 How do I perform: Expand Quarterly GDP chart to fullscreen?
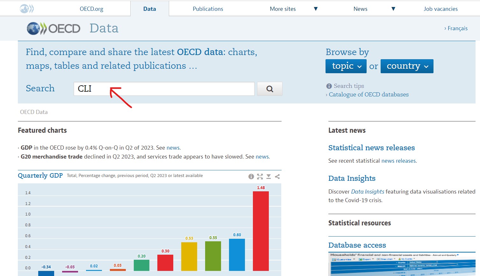tap(260, 176)
